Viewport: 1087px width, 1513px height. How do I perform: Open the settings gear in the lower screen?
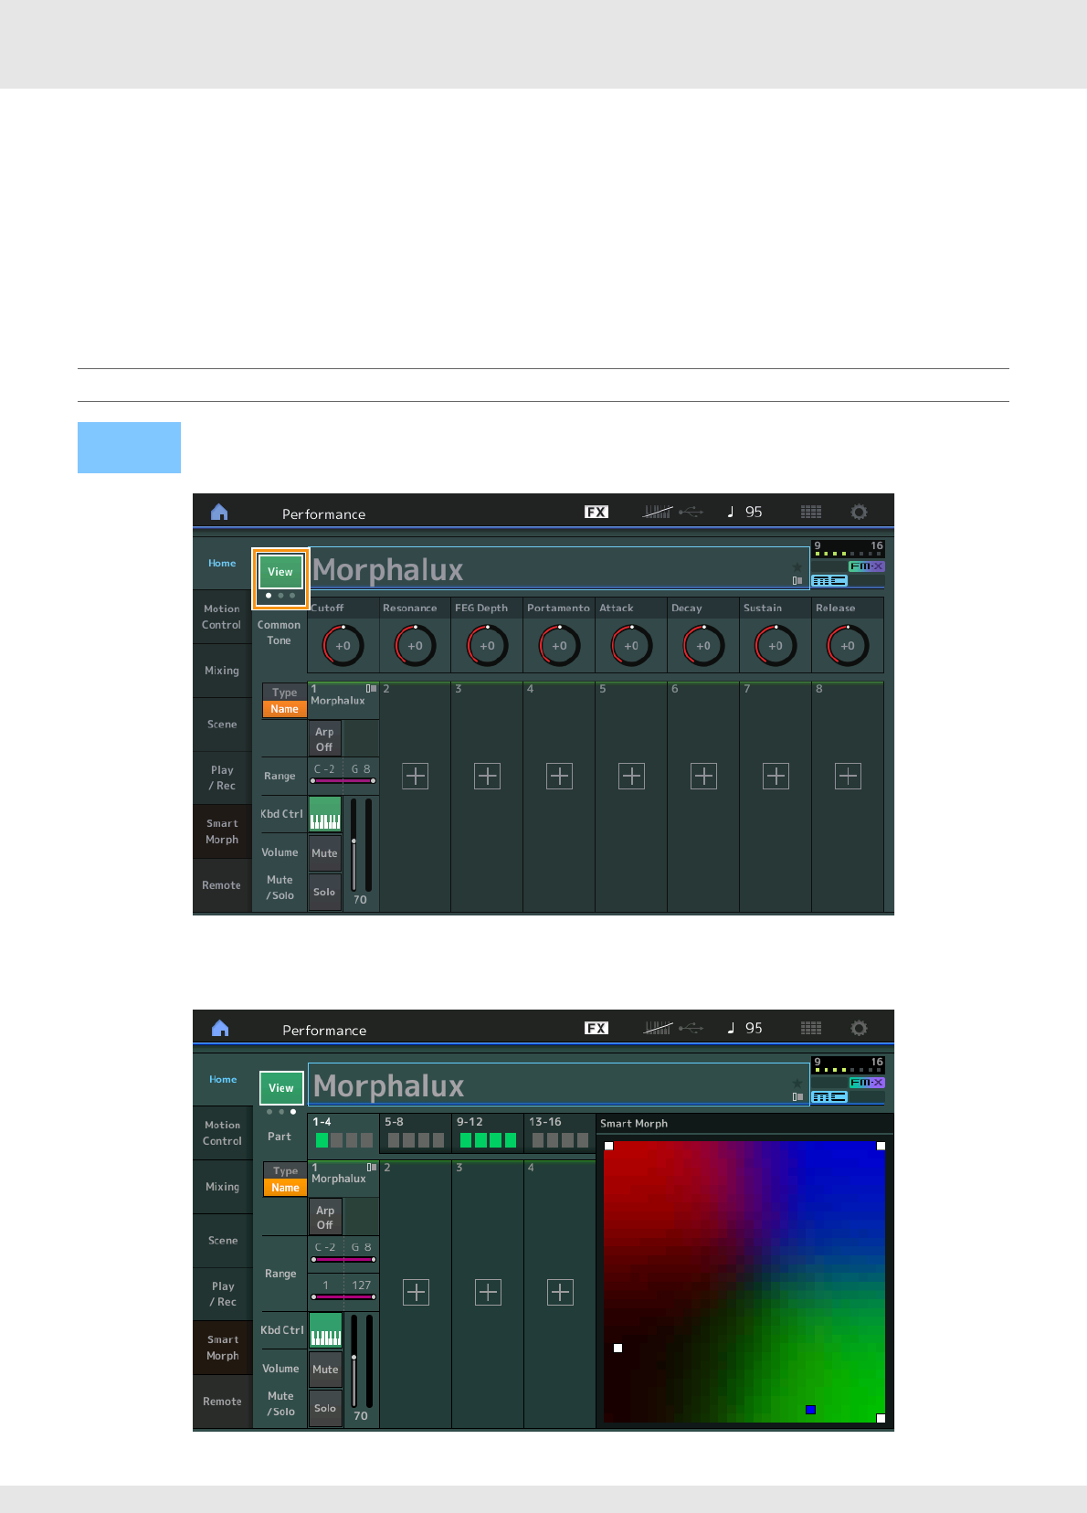[x=859, y=1029]
